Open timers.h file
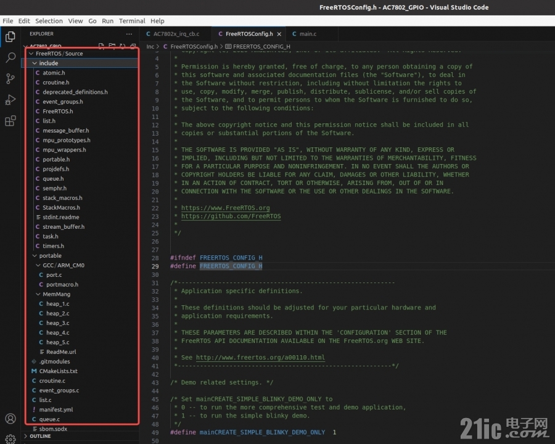Image resolution: width=555 pixels, height=444 pixels. coord(54,246)
